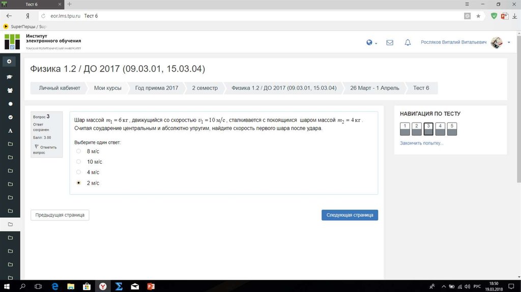Go to Следующая страница
The height and width of the screenshot is (292, 521).
coord(350,215)
